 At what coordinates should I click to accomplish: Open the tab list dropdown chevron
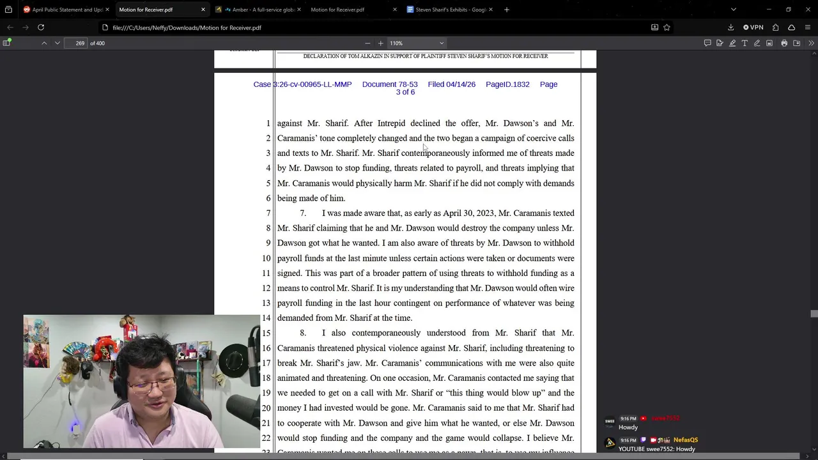[x=733, y=10]
